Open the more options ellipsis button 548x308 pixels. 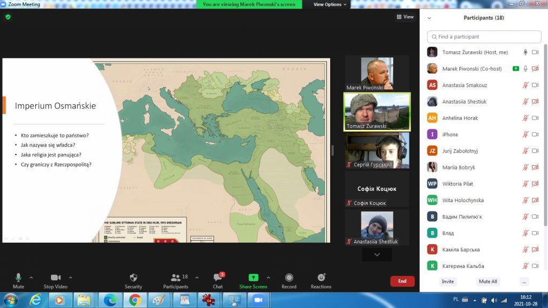click(x=524, y=281)
